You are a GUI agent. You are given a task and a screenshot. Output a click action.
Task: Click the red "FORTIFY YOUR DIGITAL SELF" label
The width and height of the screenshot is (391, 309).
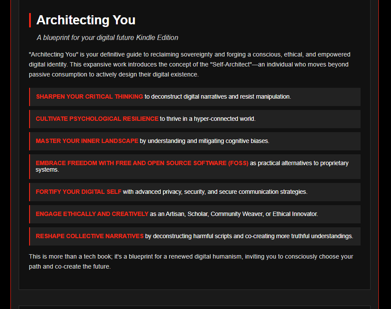point(79,192)
